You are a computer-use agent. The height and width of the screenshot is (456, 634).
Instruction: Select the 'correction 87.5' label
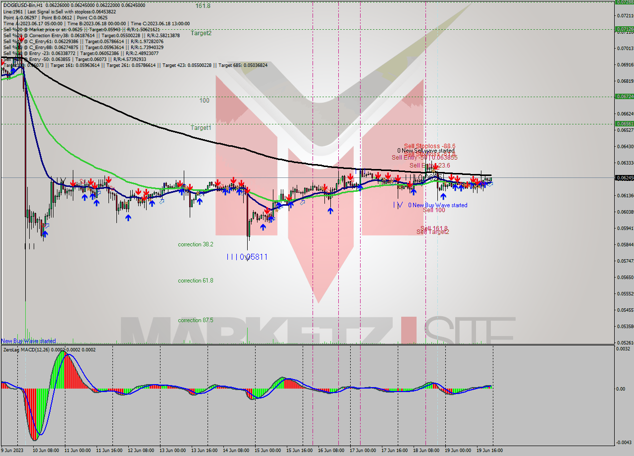[196, 320]
